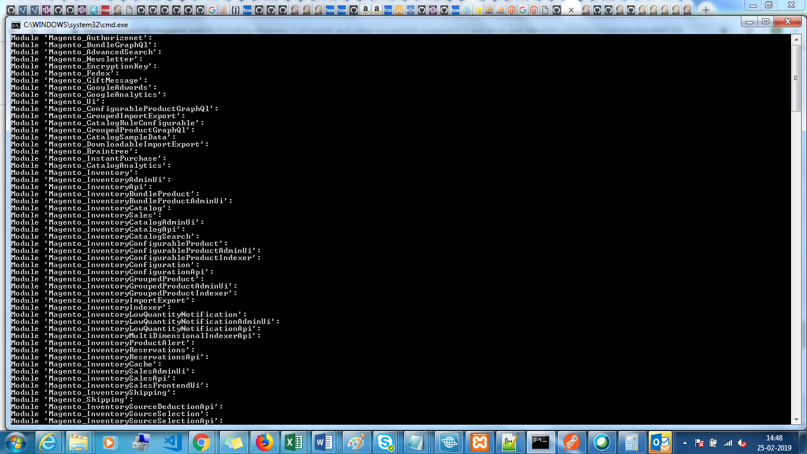Open a new browser tab with plus button
Viewport: 807px width, 454px height.
705,10
